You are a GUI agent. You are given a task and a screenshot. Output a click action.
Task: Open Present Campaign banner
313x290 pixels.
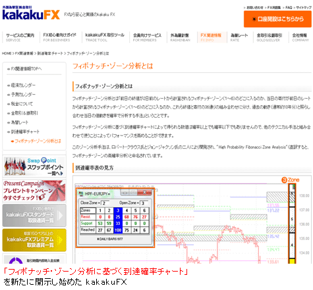click(34, 190)
